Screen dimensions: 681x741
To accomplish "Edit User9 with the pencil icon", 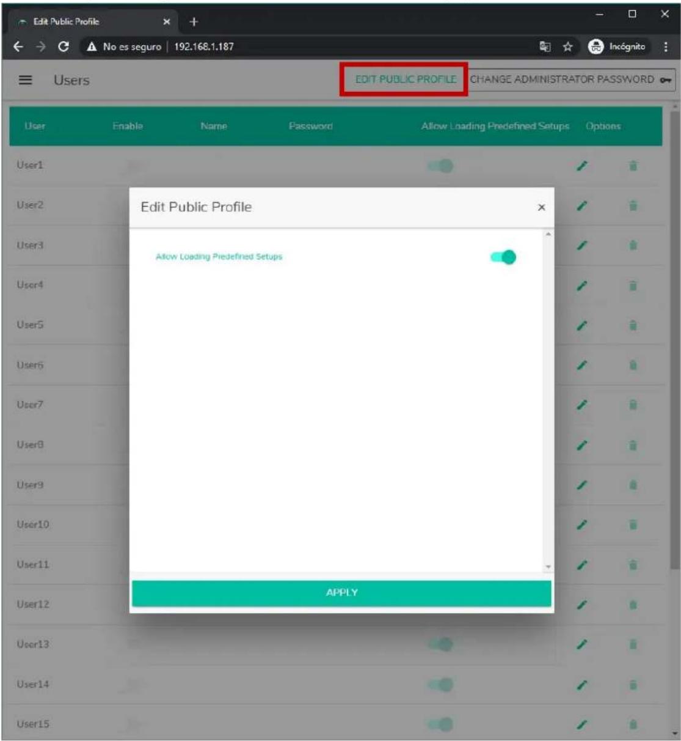I will click(x=583, y=485).
